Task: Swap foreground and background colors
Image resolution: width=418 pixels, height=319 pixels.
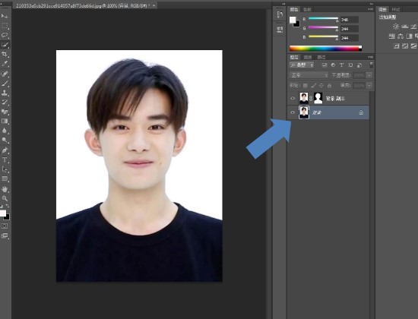Action: (x=7, y=206)
